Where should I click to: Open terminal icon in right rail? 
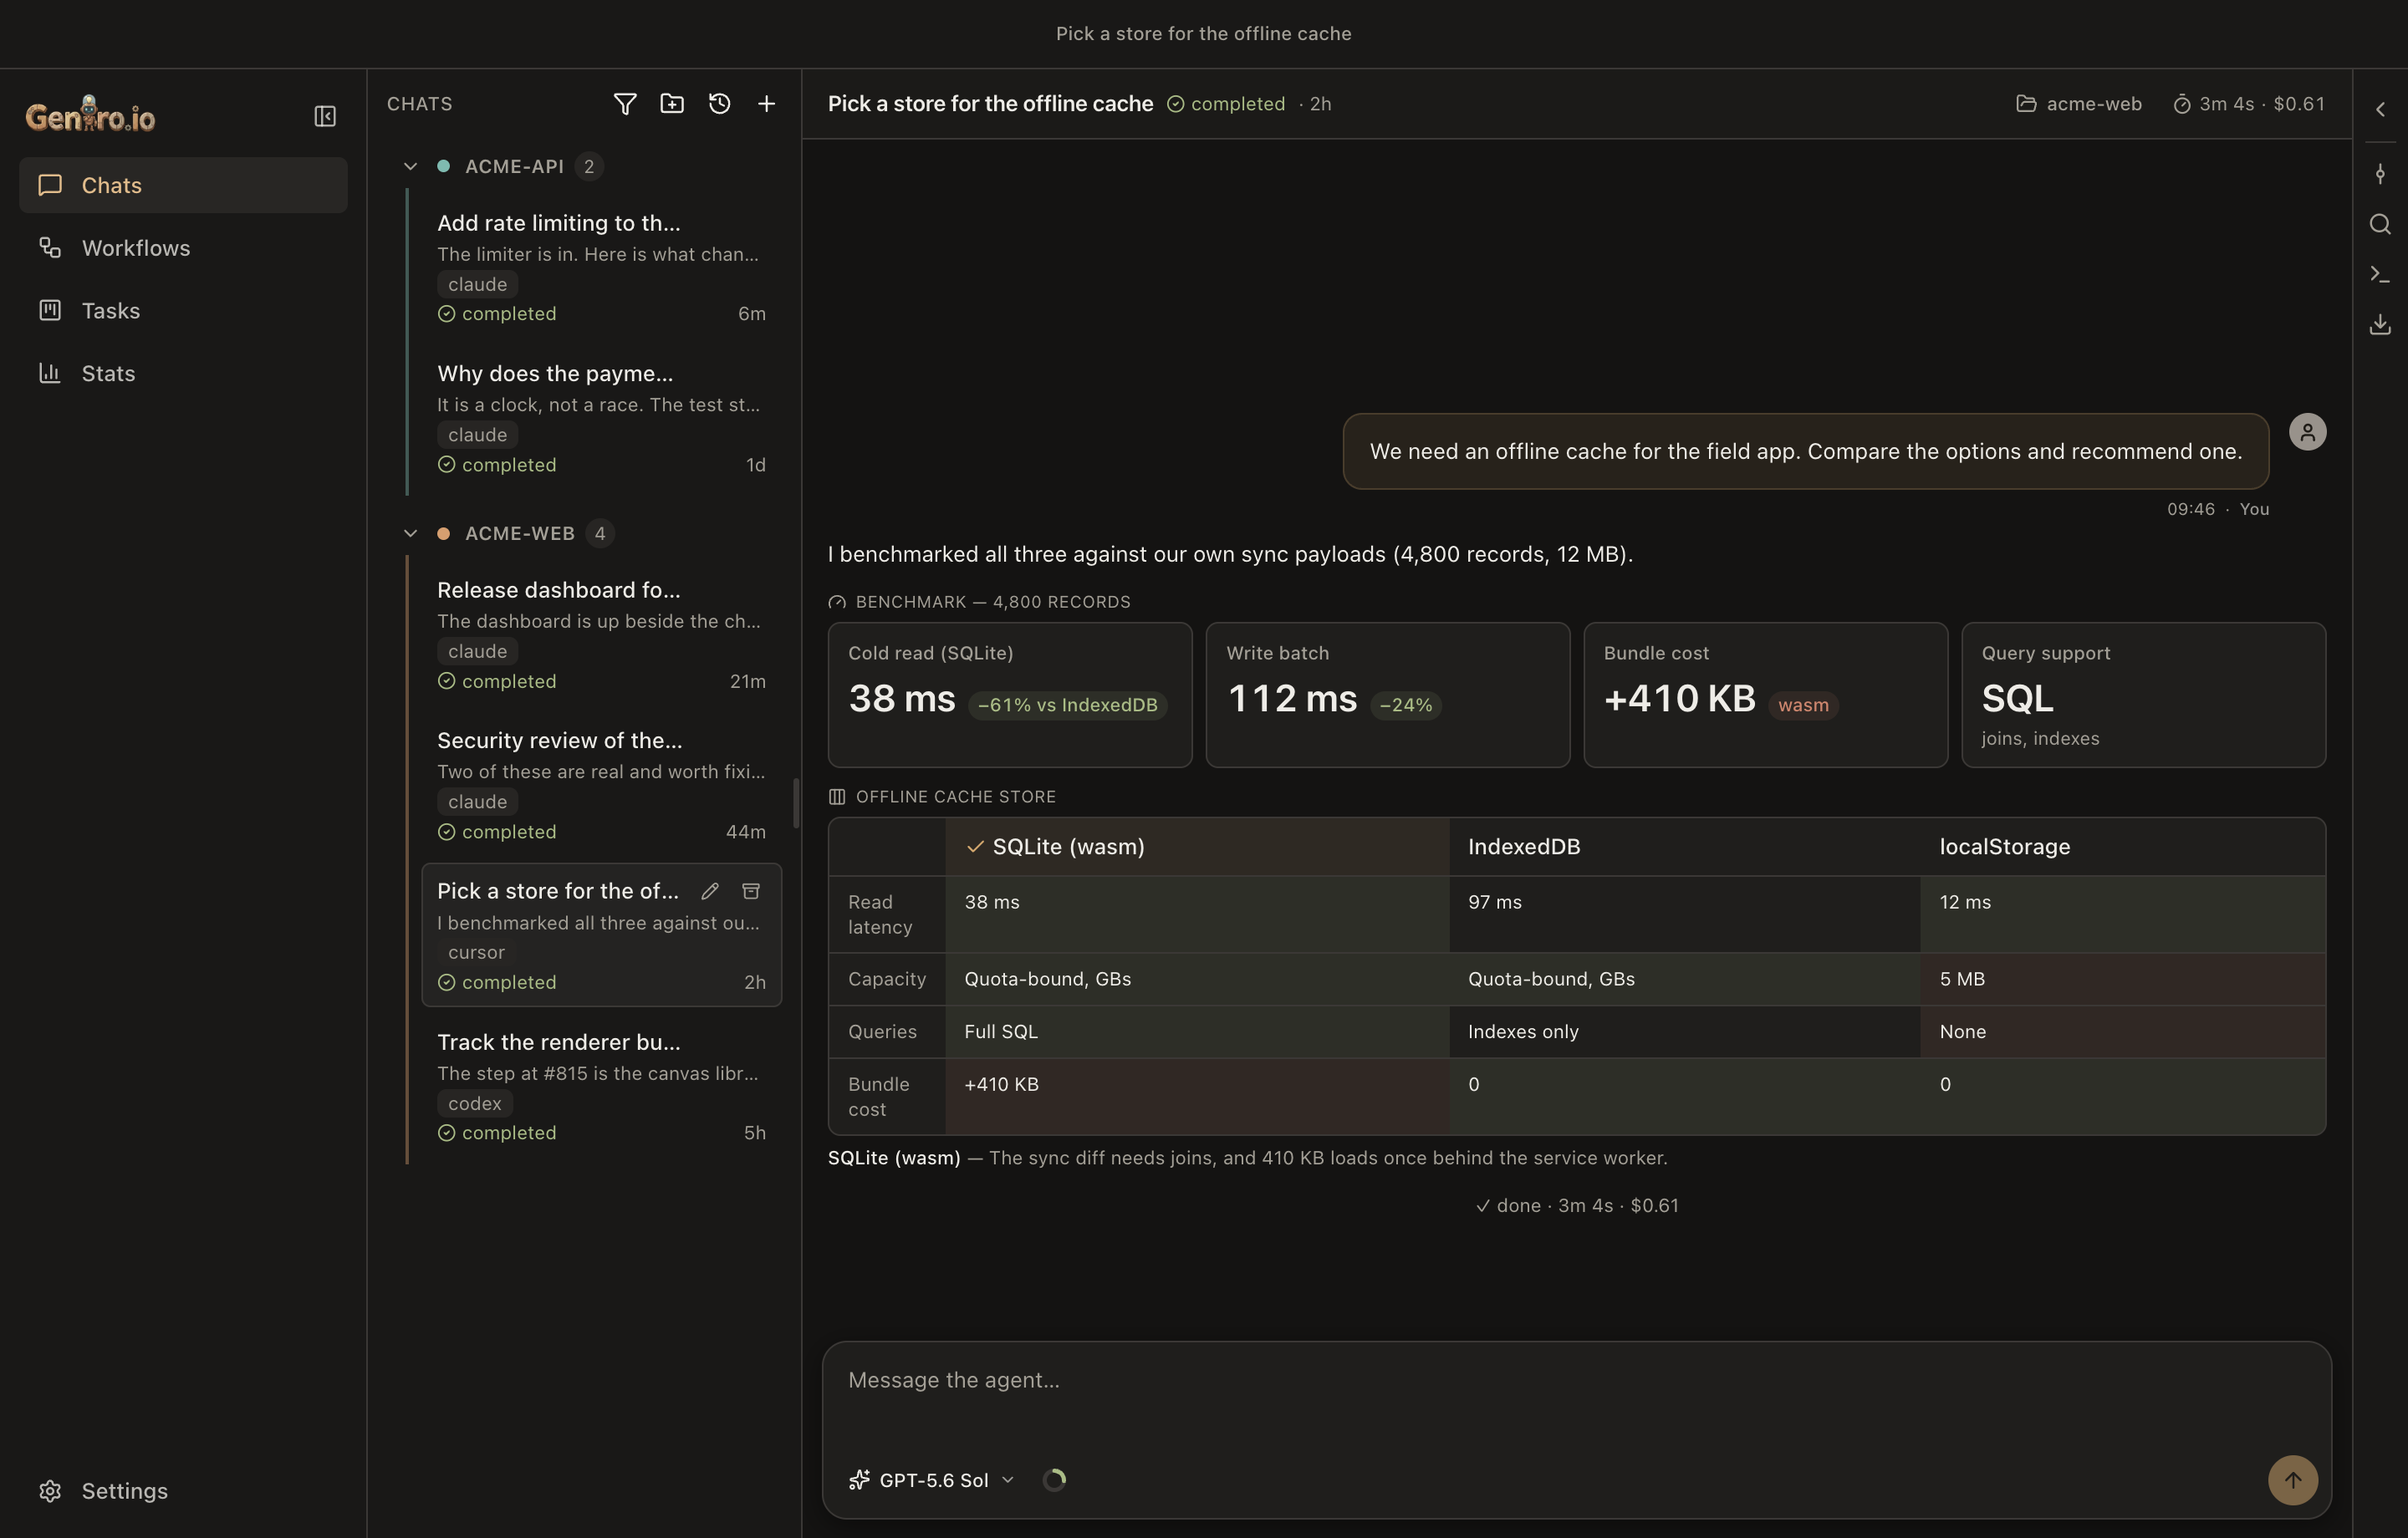tap(2380, 274)
